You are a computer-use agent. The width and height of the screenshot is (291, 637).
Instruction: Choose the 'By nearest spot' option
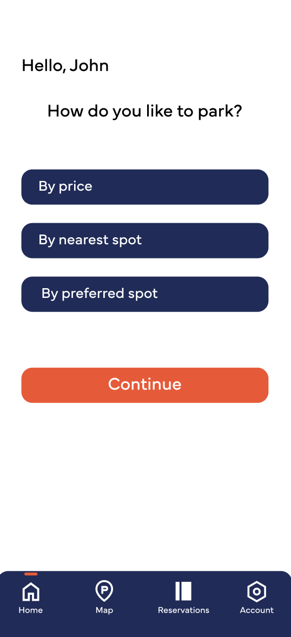coord(145,240)
